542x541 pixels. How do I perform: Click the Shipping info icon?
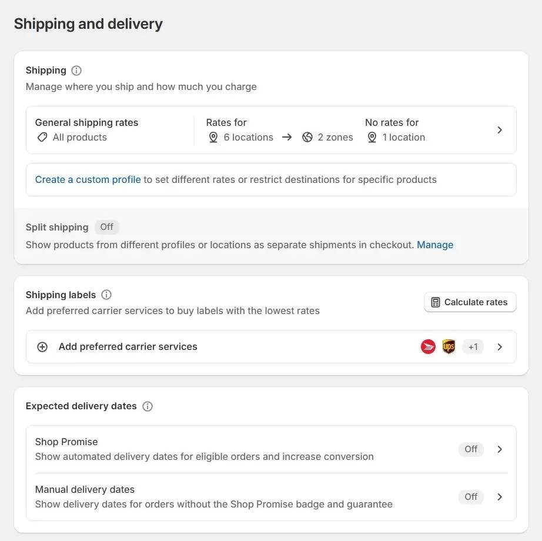click(76, 70)
